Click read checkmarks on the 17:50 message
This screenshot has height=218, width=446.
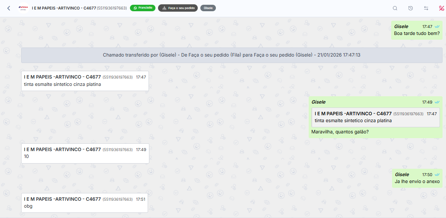click(x=437, y=175)
